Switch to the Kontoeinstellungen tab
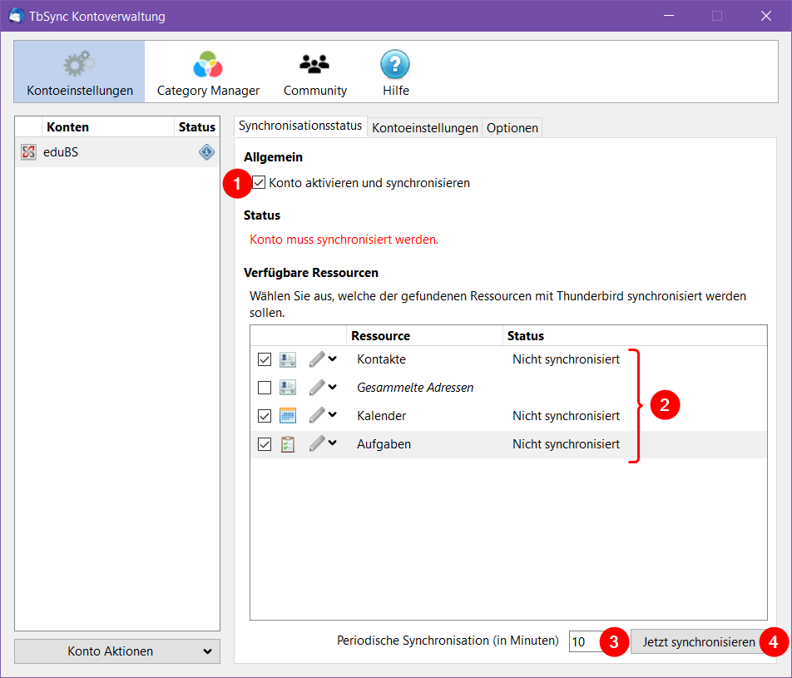This screenshot has height=678, width=792. click(424, 127)
